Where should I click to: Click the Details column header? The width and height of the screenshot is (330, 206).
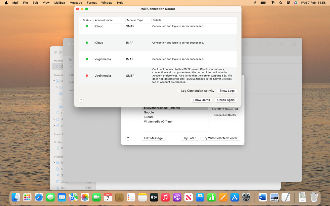pyautogui.click(x=157, y=20)
